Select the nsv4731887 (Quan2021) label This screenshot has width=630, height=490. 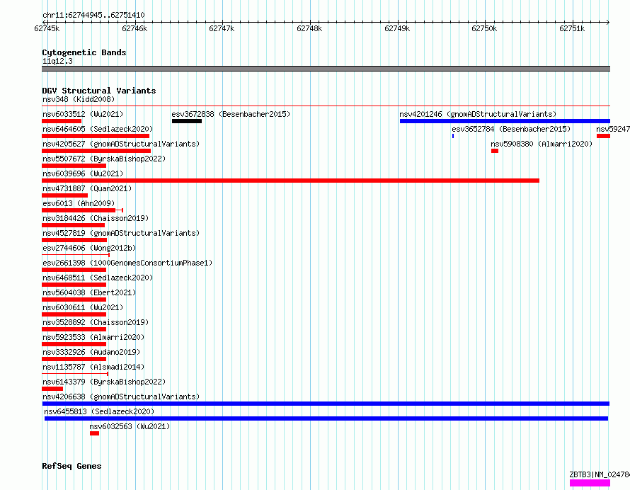87,188
